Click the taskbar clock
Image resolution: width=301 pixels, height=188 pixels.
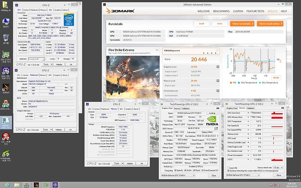point(291,185)
